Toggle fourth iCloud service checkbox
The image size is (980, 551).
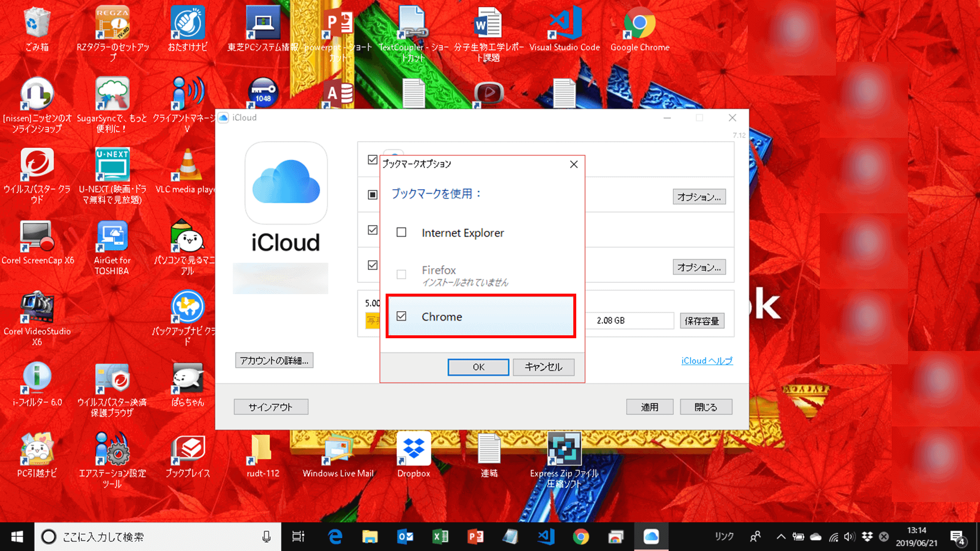[372, 265]
